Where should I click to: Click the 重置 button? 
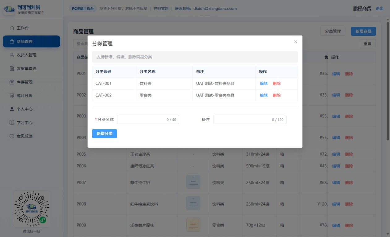click(367, 44)
